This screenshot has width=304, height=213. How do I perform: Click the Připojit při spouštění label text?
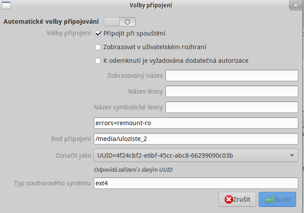(x=134, y=34)
